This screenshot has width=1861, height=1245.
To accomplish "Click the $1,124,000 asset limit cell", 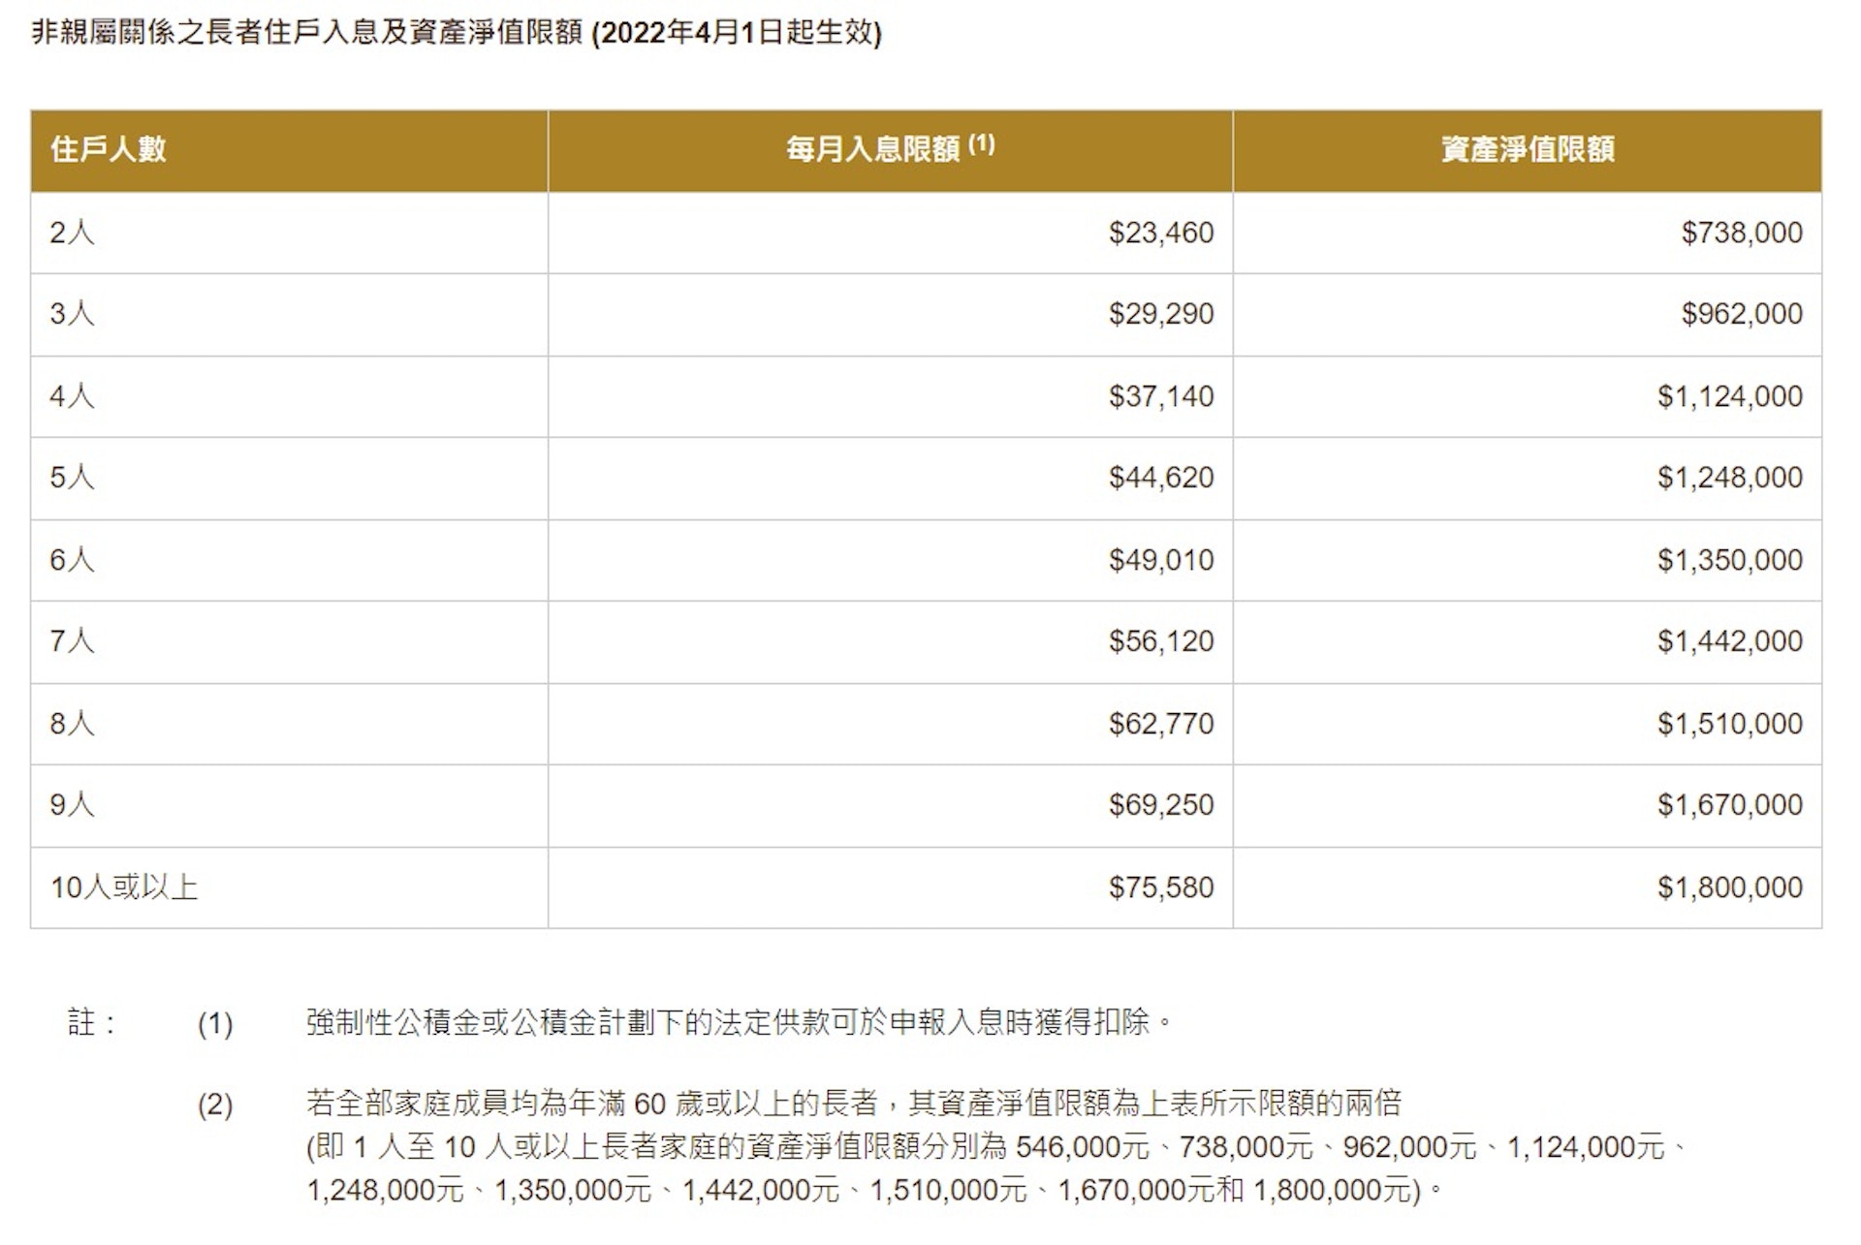I will click(x=1729, y=396).
